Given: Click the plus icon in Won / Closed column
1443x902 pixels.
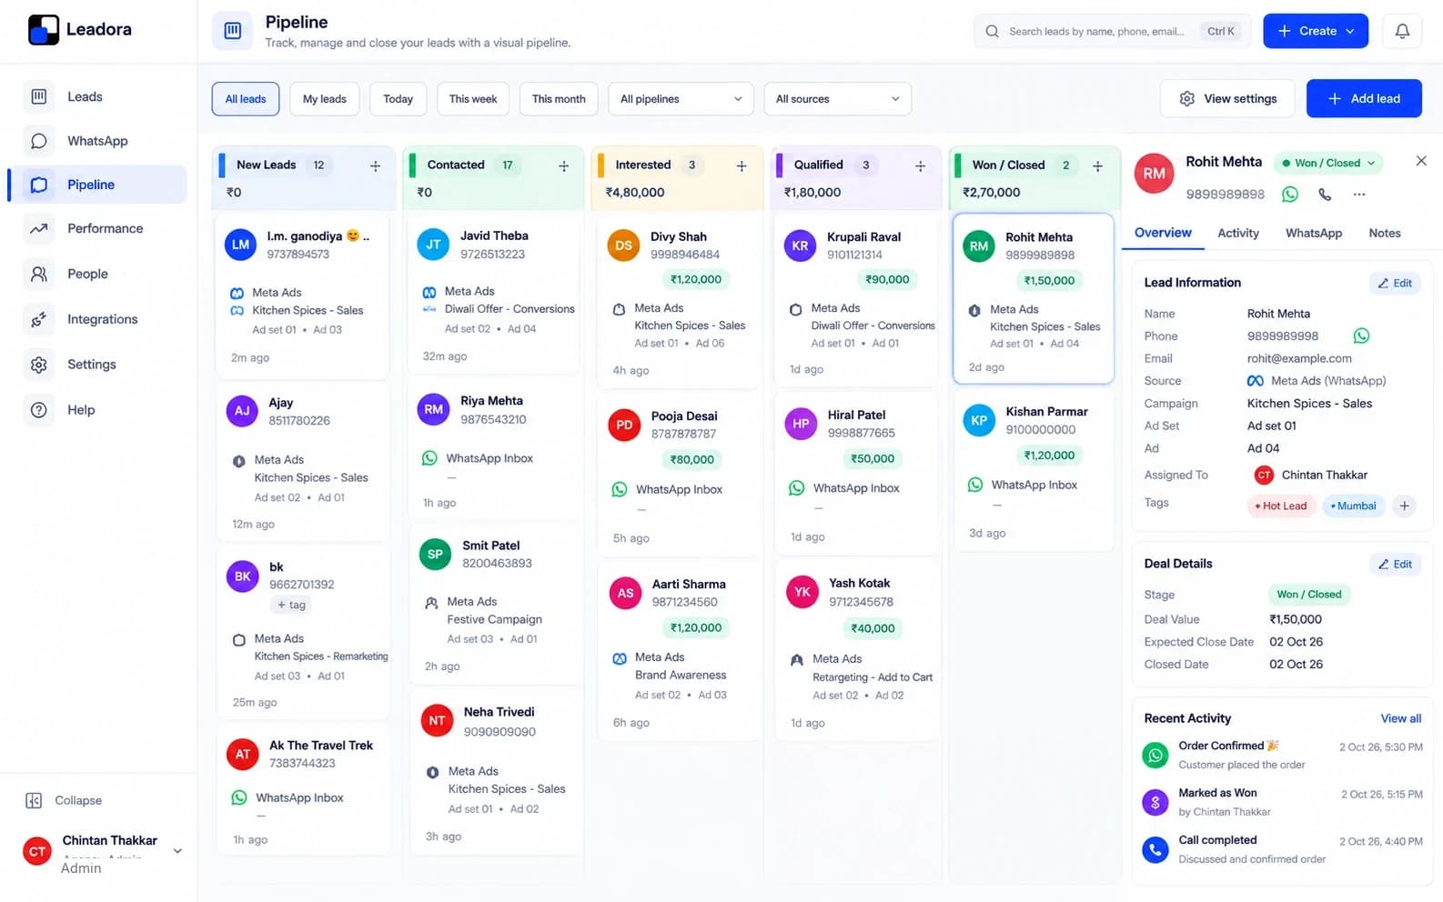Looking at the screenshot, I should pos(1097,165).
